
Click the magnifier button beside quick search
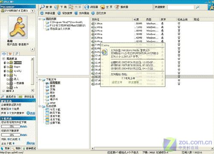(x=197, y=7)
